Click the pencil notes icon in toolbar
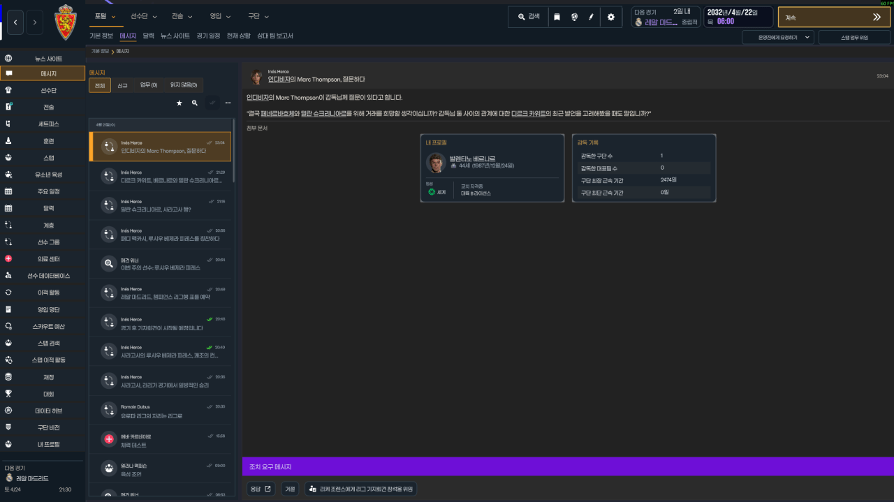The image size is (894, 502). (x=592, y=17)
